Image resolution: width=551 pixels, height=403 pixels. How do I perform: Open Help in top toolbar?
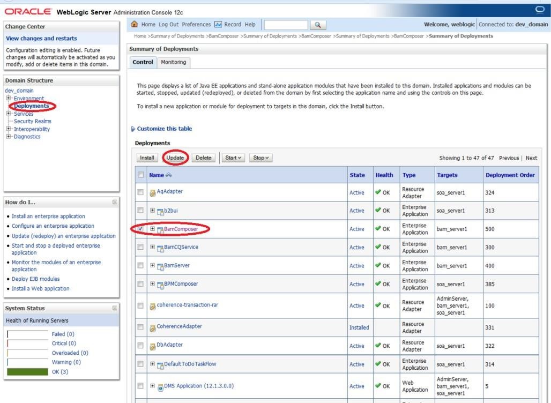point(250,24)
